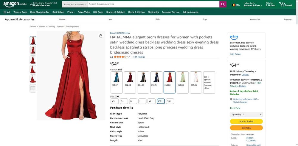Choose the teal dress colour priced €92.37
Image resolution: width=298 pixels, height=146 pixels.
[117, 82]
